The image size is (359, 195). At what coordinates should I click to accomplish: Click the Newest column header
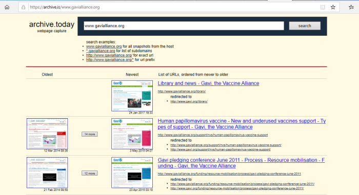132,75
